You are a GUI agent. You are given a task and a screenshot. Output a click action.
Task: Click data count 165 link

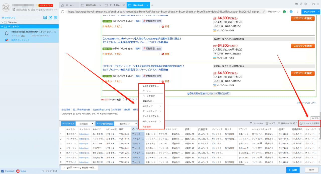tap(23, 36)
